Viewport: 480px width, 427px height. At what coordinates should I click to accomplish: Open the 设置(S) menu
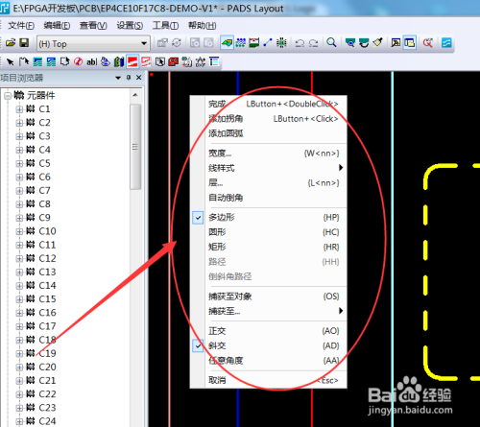[130, 25]
